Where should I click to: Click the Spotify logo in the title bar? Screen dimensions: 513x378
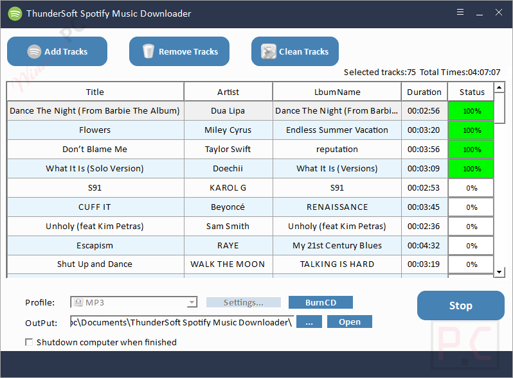click(15, 13)
